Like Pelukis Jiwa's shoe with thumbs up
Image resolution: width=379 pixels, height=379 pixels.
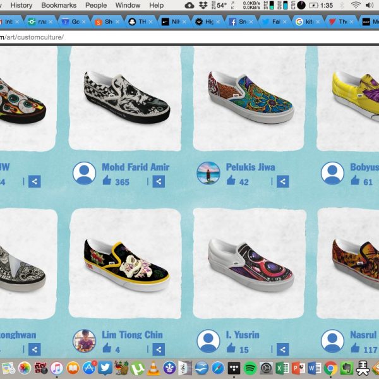pos(231,182)
